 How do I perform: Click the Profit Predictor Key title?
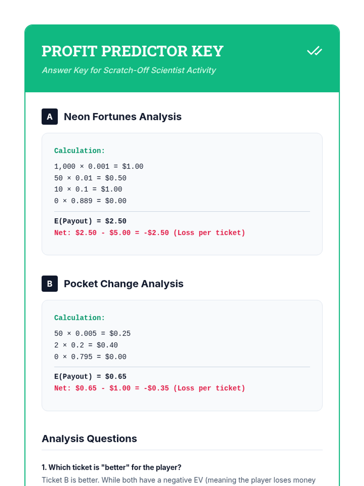tap(133, 51)
